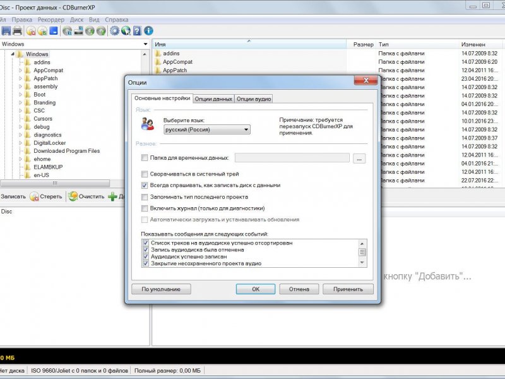Screen dimensions: 505x379
Task: Expand the Branding tree node
Action: (20, 102)
